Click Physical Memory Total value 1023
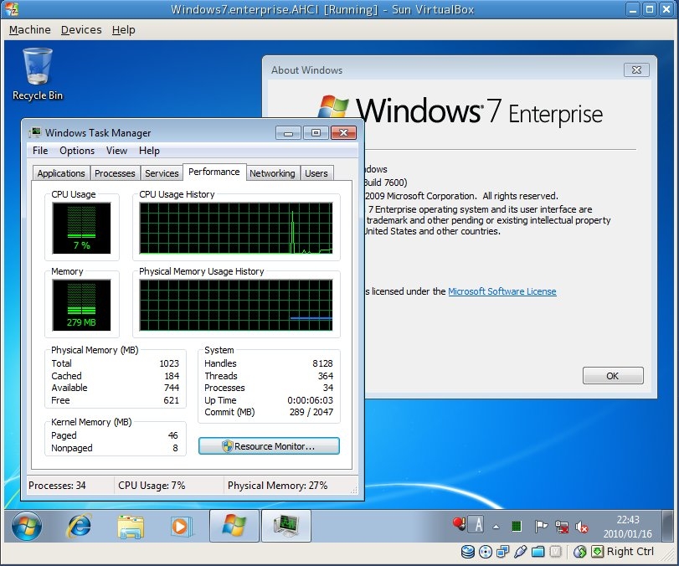The image size is (679, 566). 169,363
